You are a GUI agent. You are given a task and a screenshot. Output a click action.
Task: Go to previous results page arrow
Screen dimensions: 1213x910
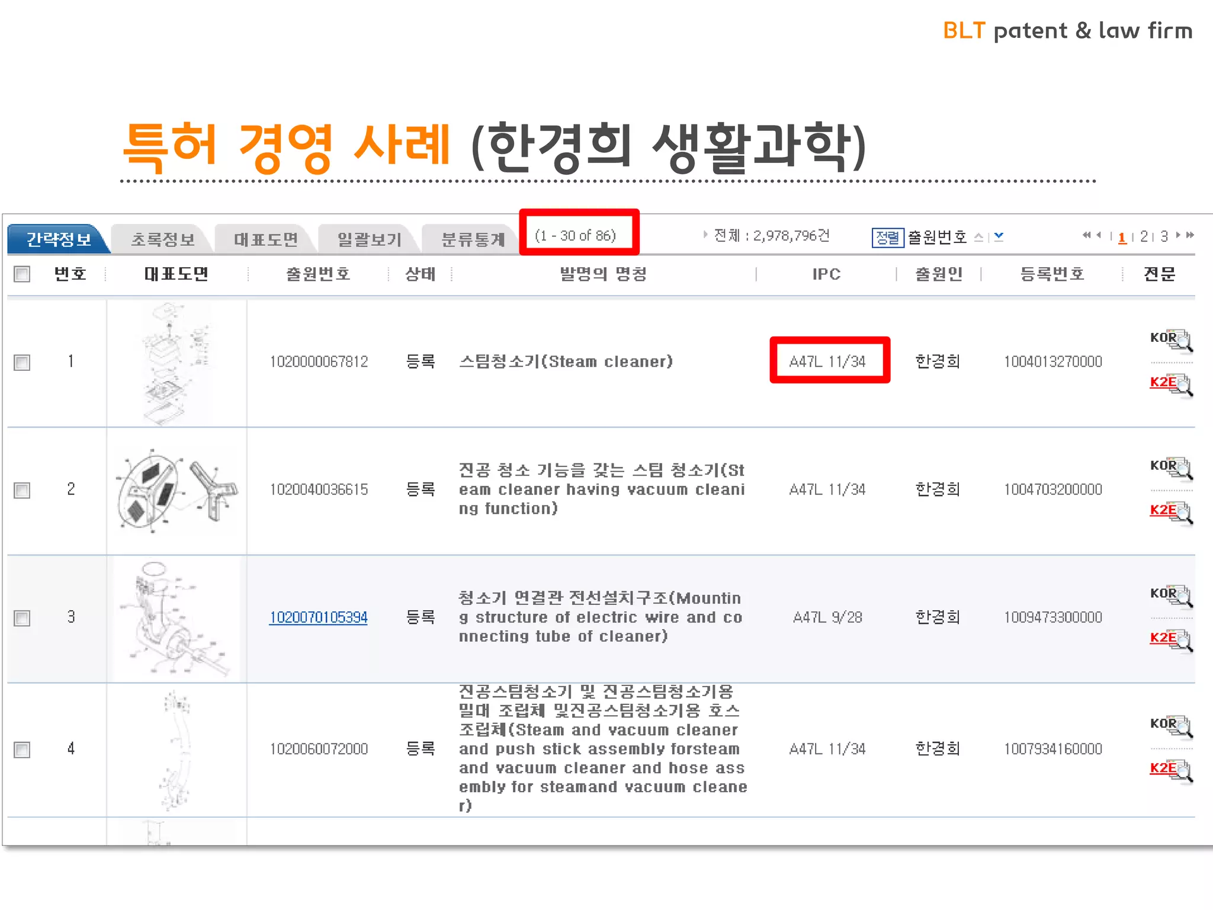[x=1099, y=235]
